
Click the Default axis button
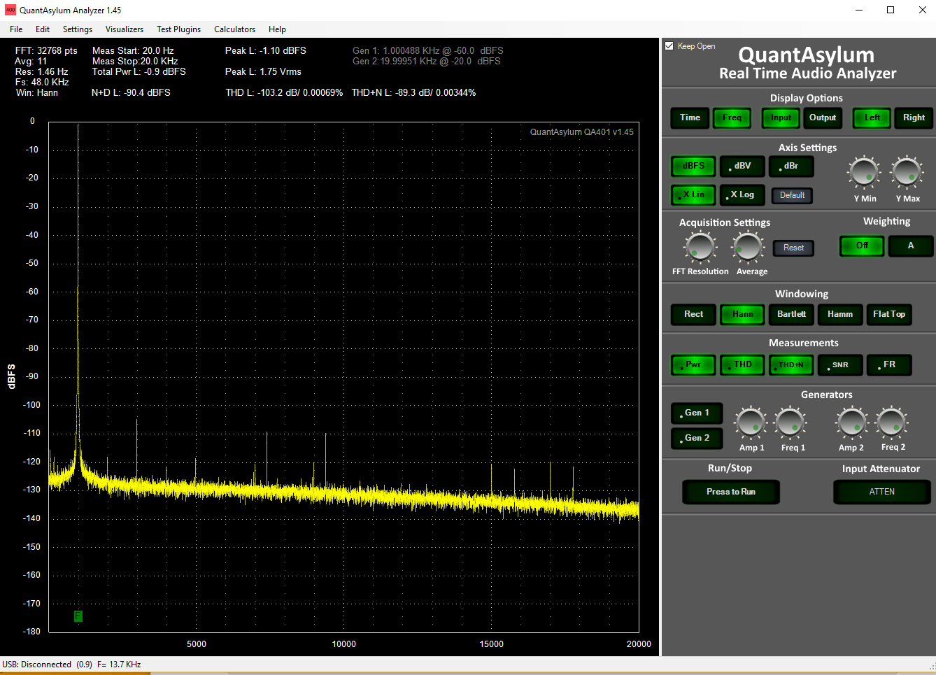792,195
